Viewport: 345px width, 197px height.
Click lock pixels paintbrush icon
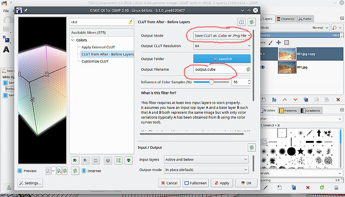271,42
